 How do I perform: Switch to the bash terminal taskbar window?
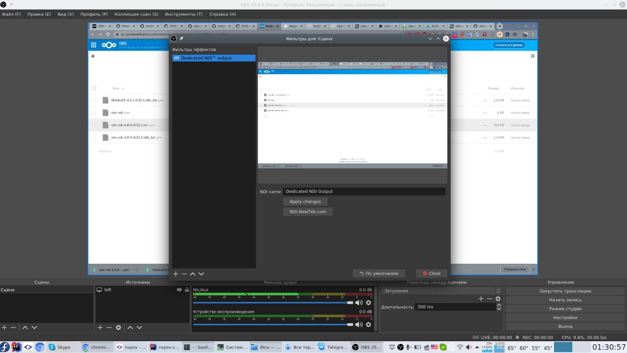click(x=198, y=347)
